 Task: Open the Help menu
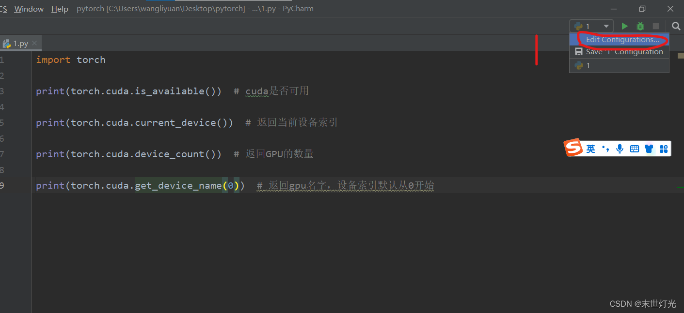point(60,9)
